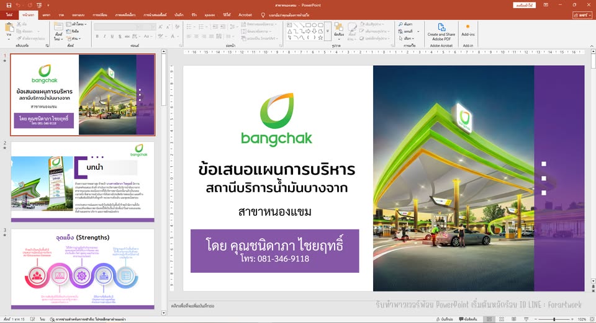Select slide 2 thumbnail titled บทนำ
Image resolution: width=596 pixels, height=323 pixels.
tap(83, 182)
